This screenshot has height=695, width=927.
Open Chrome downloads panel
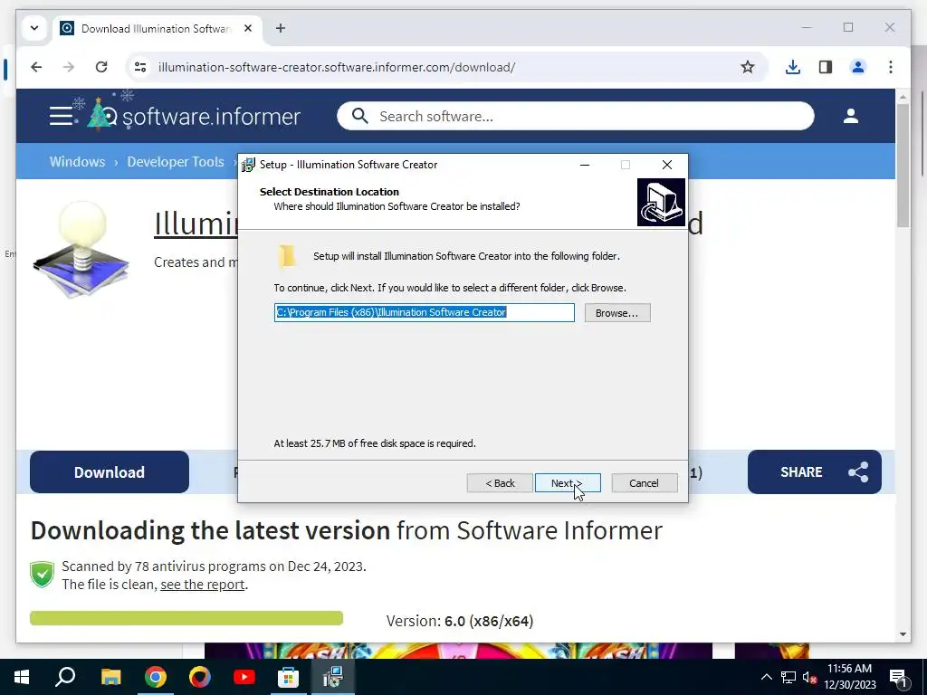click(793, 67)
